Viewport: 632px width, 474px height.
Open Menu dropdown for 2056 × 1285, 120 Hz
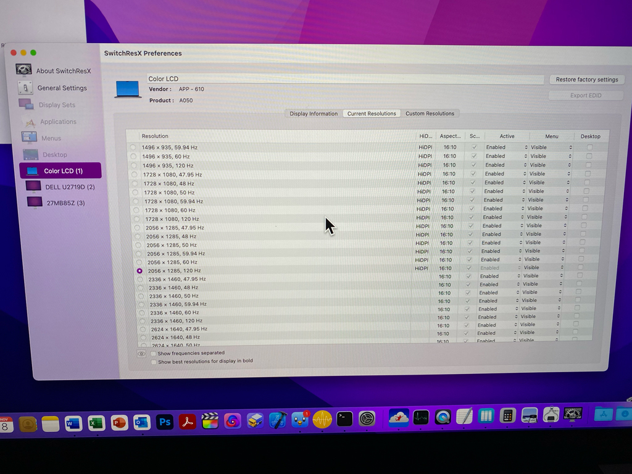[x=543, y=267]
